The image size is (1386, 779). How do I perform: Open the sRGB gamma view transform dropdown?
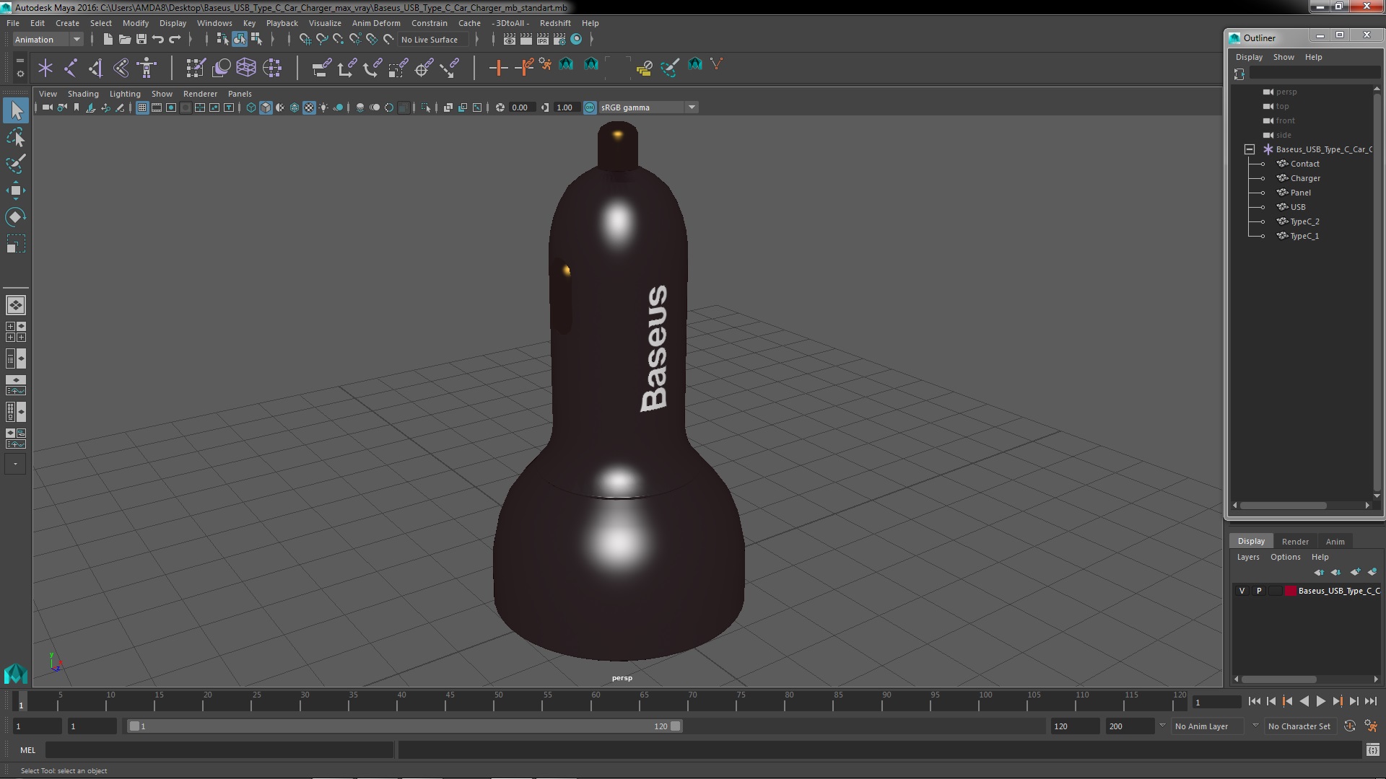coord(648,107)
